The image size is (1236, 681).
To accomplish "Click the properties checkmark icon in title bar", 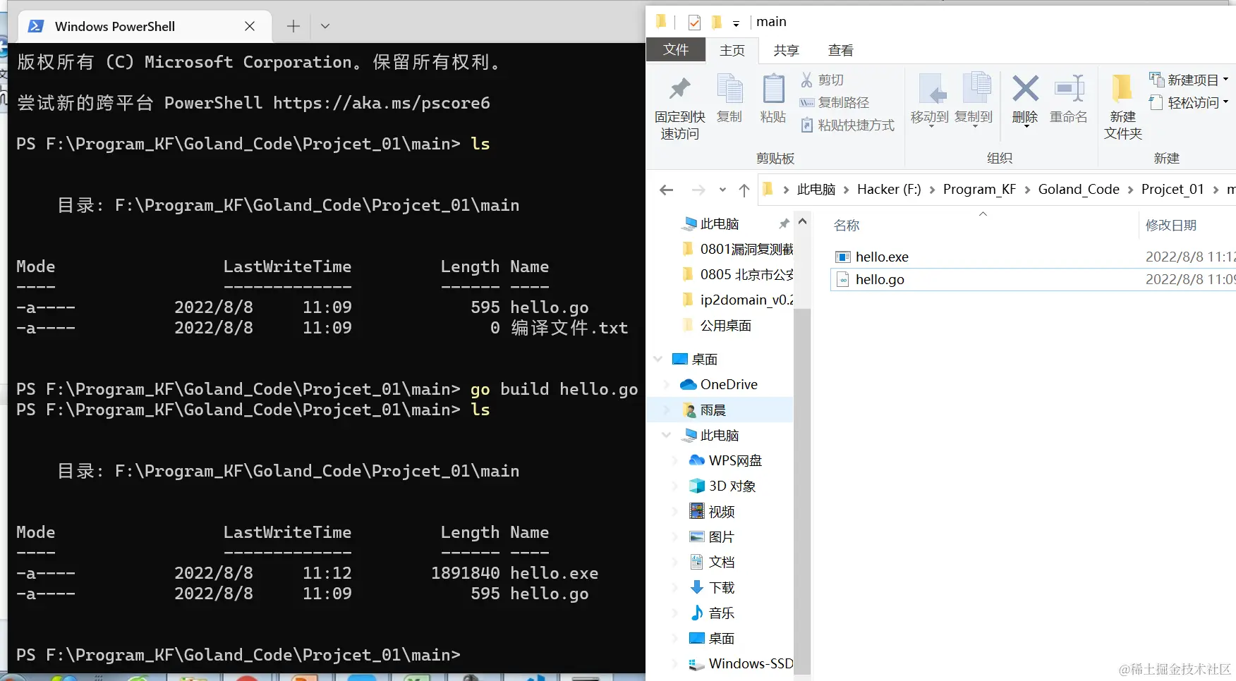I will [x=694, y=23].
